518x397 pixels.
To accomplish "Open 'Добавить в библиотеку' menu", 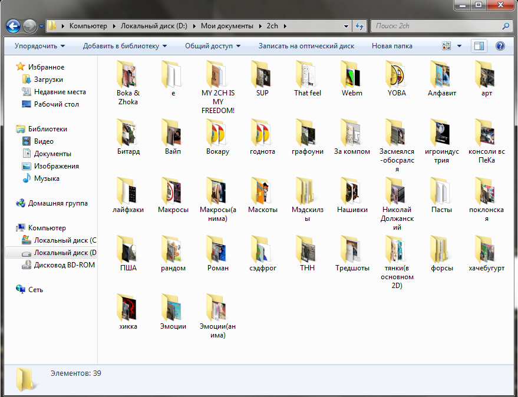I will (124, 46).
